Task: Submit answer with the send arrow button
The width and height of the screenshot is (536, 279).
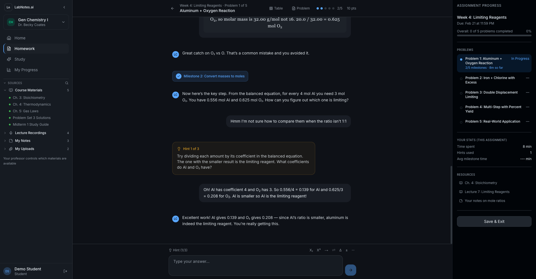Action: pyautogui.click(x=350, y=270)
